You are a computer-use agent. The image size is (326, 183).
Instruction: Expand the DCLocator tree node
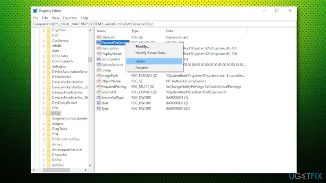point(44,56)
